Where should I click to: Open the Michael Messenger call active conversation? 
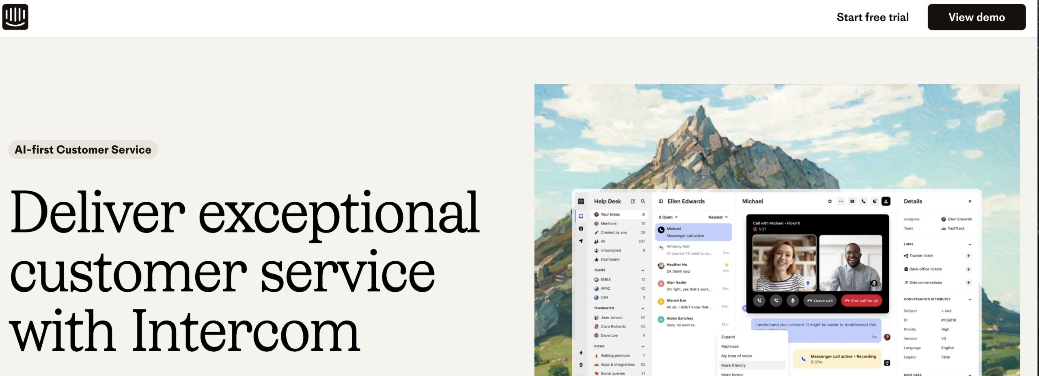coord(694,232)
